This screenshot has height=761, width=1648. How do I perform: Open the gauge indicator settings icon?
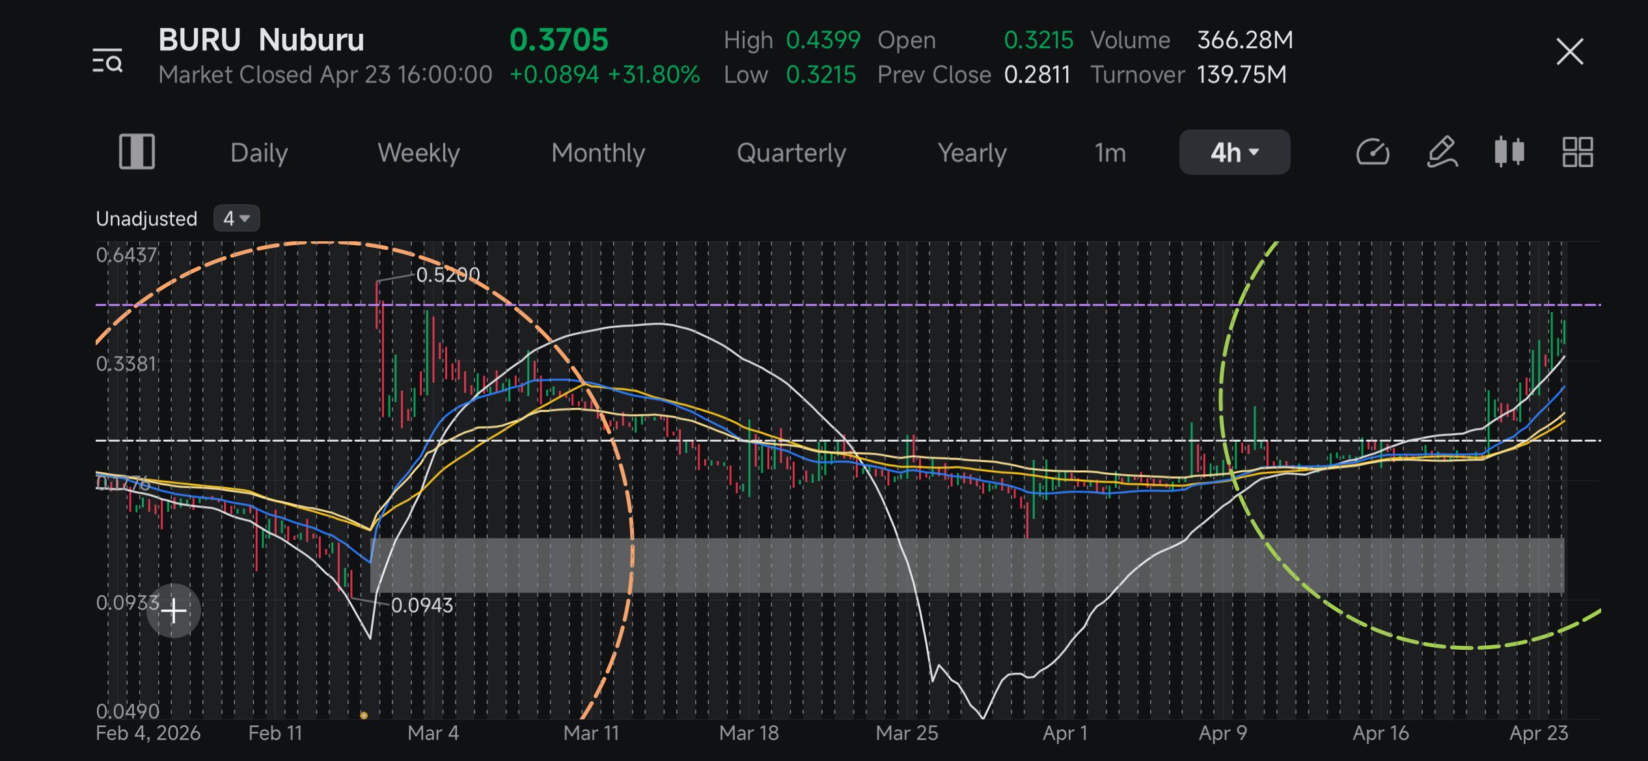click(x=1373, y=153)
